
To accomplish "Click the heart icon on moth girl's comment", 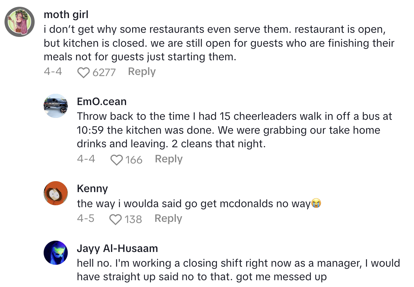I will 84,72.
